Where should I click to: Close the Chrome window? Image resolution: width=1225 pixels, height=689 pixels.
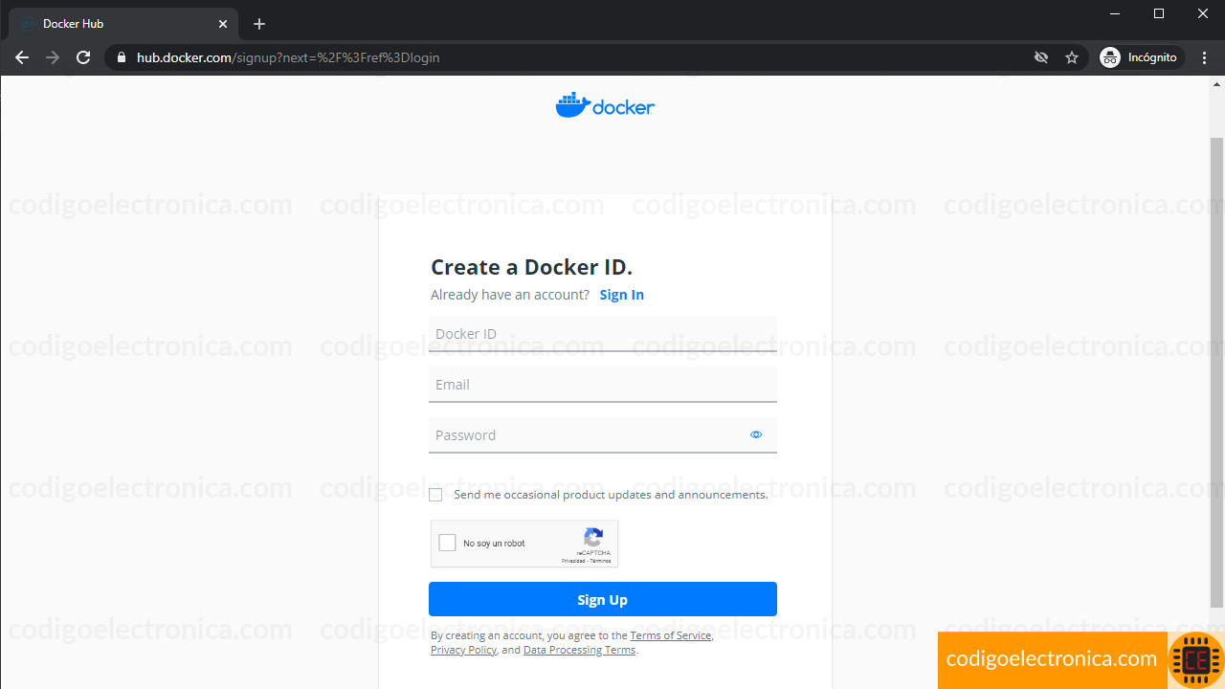[x=1203, y=13]
